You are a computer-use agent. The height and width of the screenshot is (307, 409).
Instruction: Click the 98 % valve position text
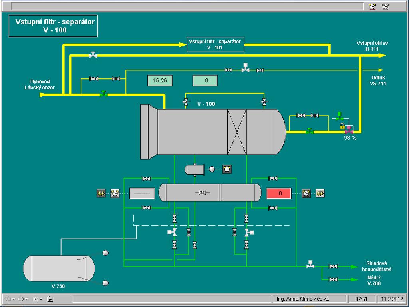[x=350, y=138]
